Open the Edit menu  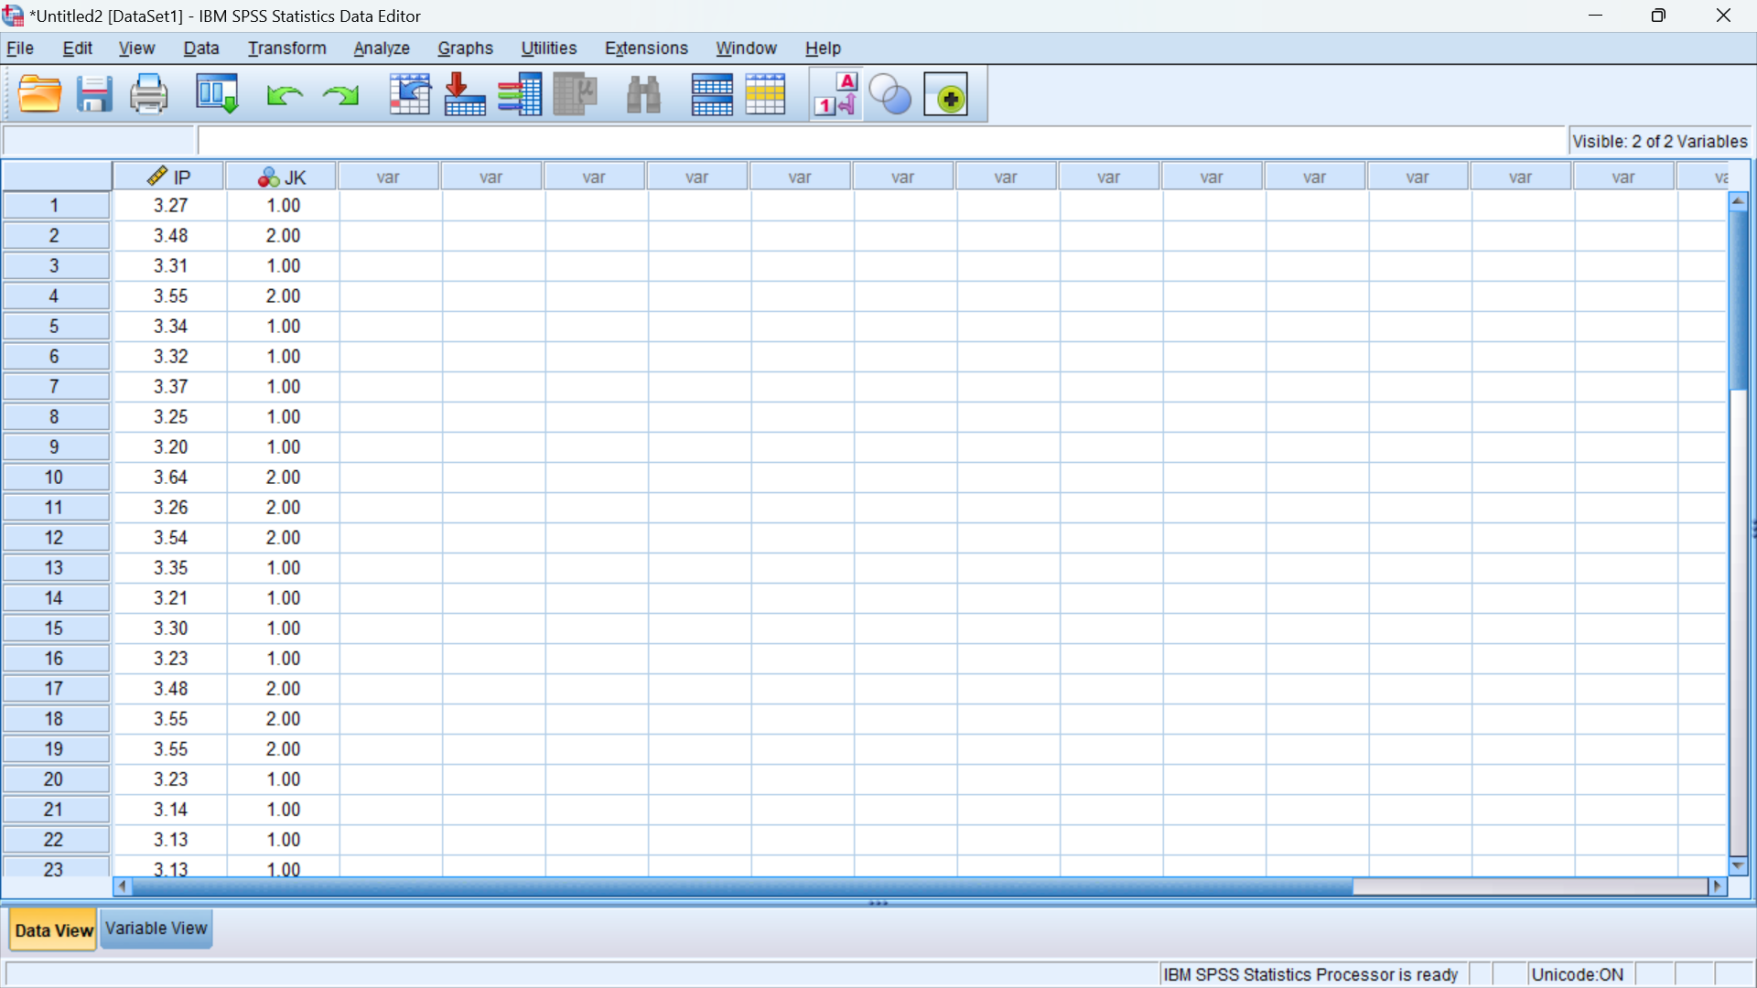point(78,48)
